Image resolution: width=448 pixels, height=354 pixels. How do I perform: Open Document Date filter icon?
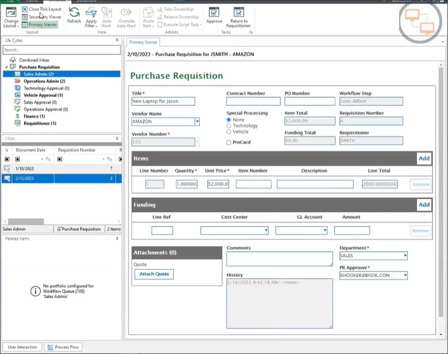pyautogui.click(x=48, y=159)
